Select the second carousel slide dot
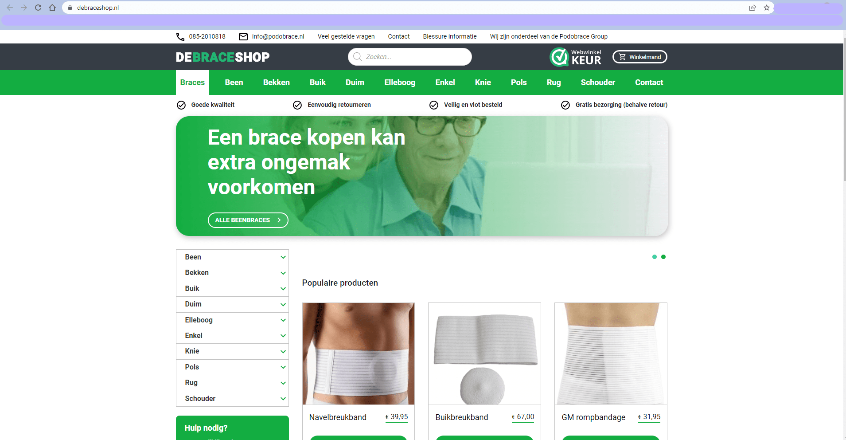The height and width of the screenshot is (440, 846). (x=663, y=257)
